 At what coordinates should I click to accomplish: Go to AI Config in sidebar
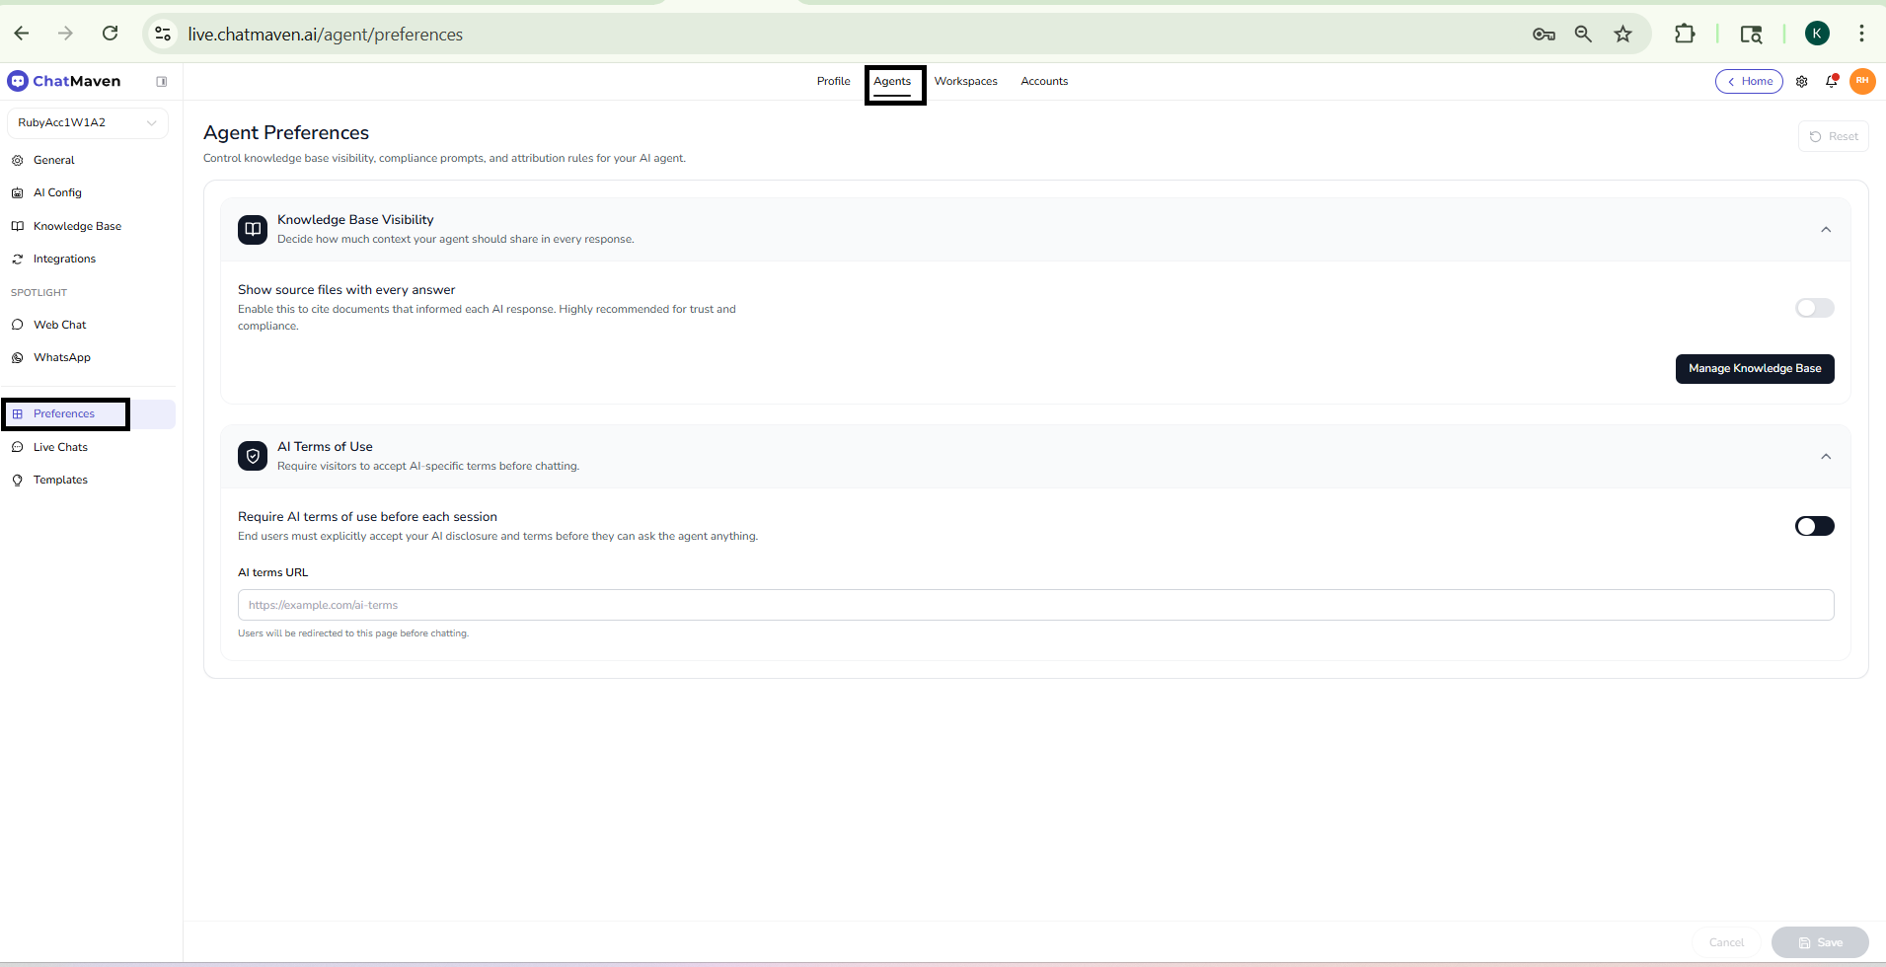click(x=57, y=192)
